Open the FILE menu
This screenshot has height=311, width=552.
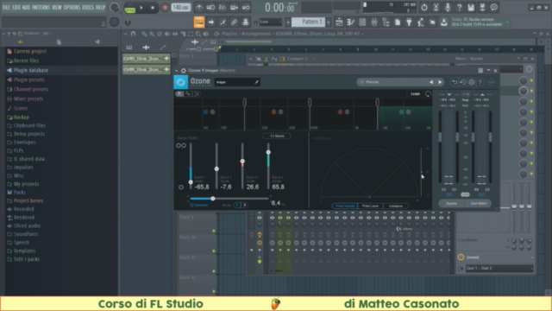click(x=7, y=8)
